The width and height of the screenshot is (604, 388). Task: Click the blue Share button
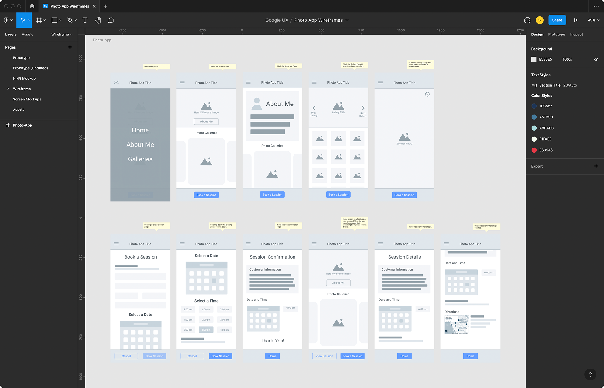[557, 20]
